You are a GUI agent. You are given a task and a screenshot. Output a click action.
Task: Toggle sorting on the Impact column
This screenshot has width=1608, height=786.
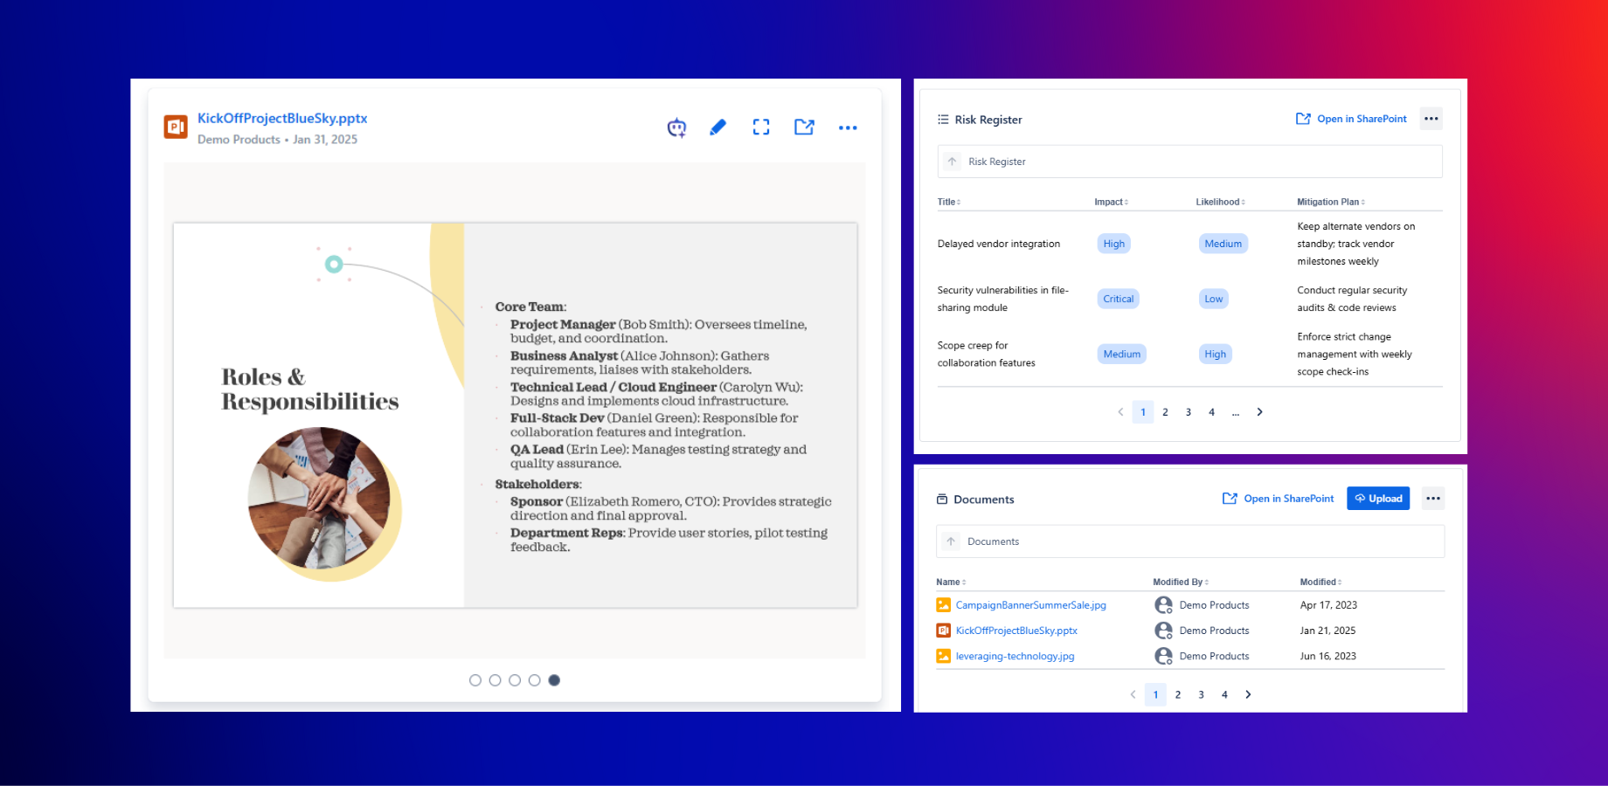coord(1111,202)
